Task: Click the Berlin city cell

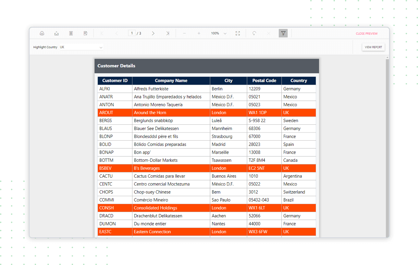Action: [x=228, y=89]
